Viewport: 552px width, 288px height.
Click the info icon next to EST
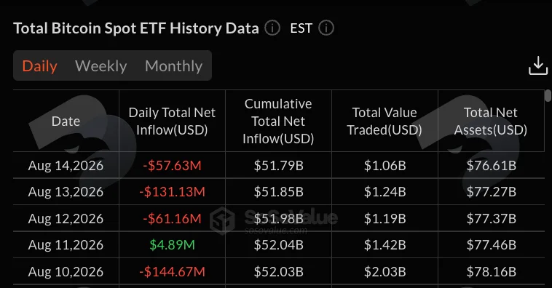pyautogui.click(x=326, y=28)
